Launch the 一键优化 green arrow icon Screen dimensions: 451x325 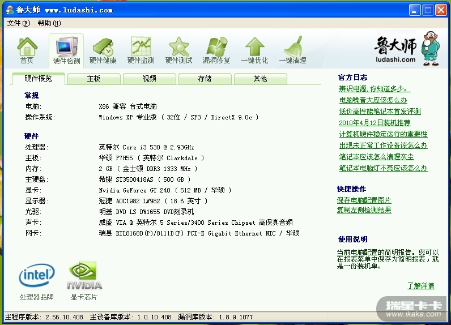pyautogui.click(x=254, y=50)
